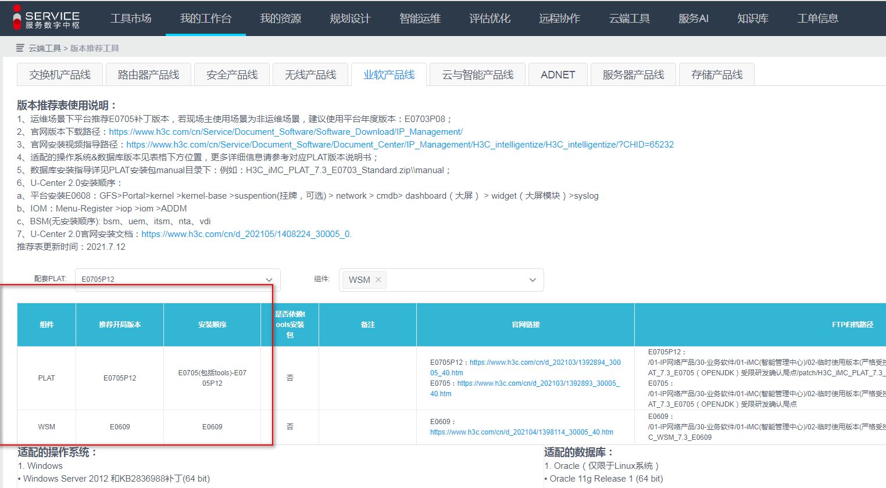Viewport: 886px width, 488px height.
Task: Open 我的资源 menu item
Action: (280, 19)
